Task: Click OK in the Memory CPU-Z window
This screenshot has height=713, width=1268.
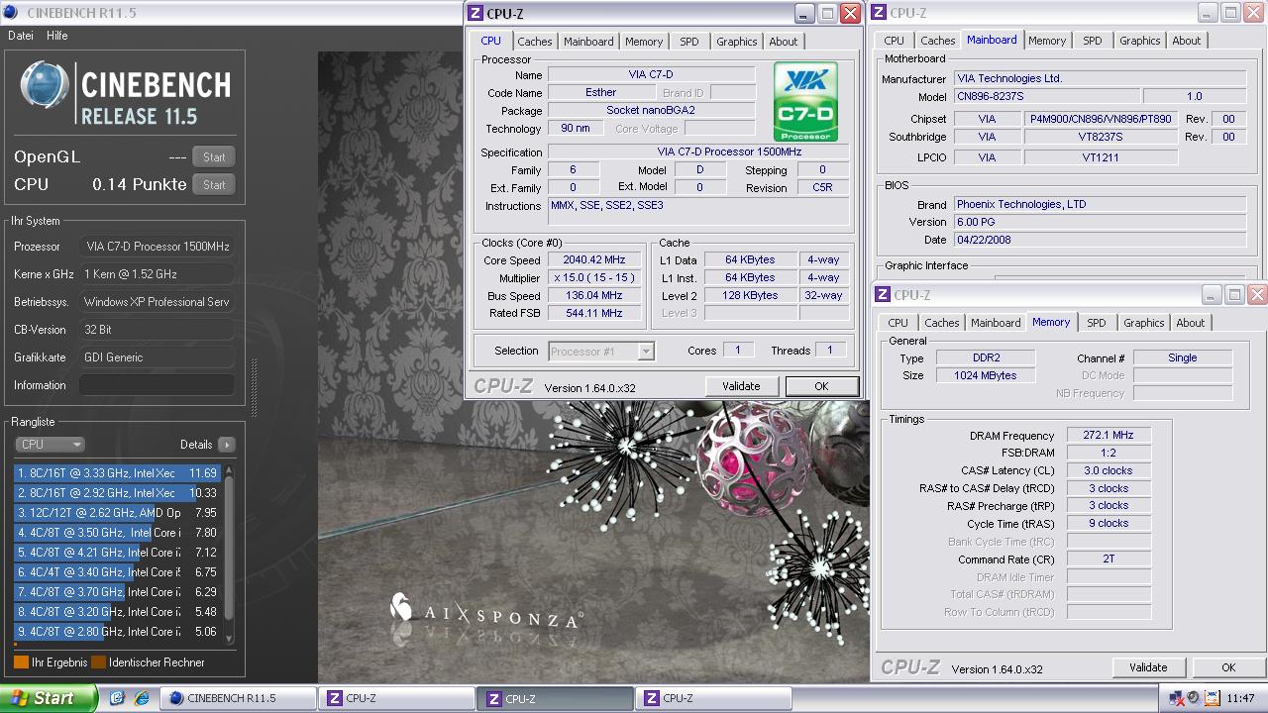Action: [1228, 667]
